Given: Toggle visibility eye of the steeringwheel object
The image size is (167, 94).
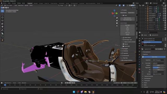Looking at the screenshot, I should [163, 17].
